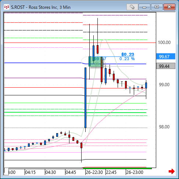The height and width of the screenshot is (179, 179).
Task: Click the green shaded measurement box
Action: coord(96,61)
